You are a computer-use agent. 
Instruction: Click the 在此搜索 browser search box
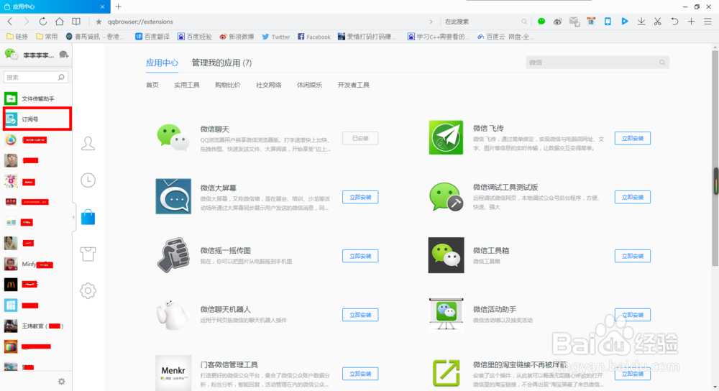point(485,22)
